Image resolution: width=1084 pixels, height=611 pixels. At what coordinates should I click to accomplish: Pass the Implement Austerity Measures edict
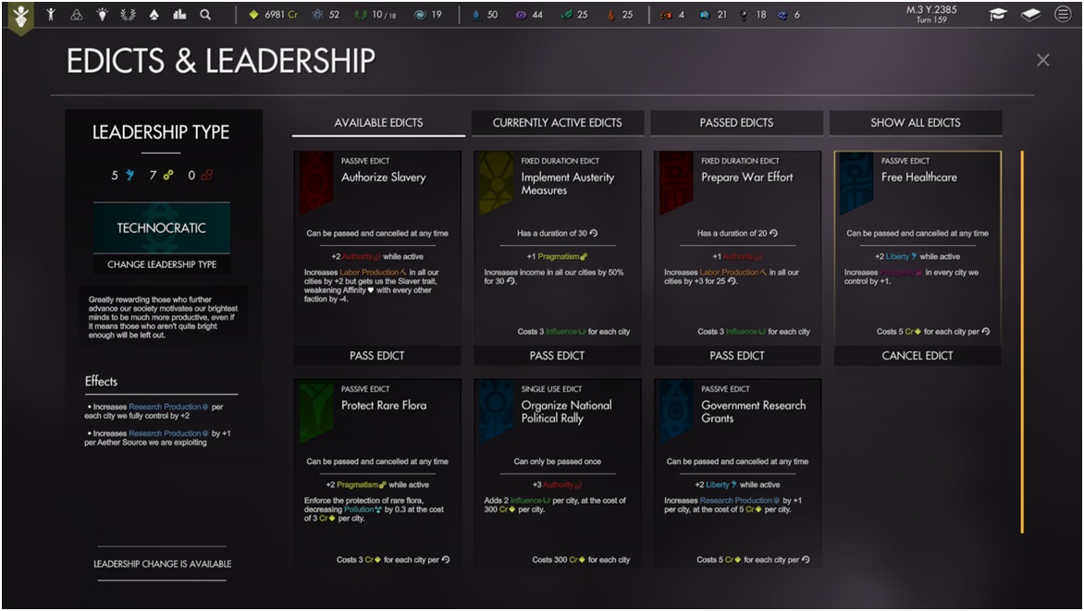tap(557, 356)
